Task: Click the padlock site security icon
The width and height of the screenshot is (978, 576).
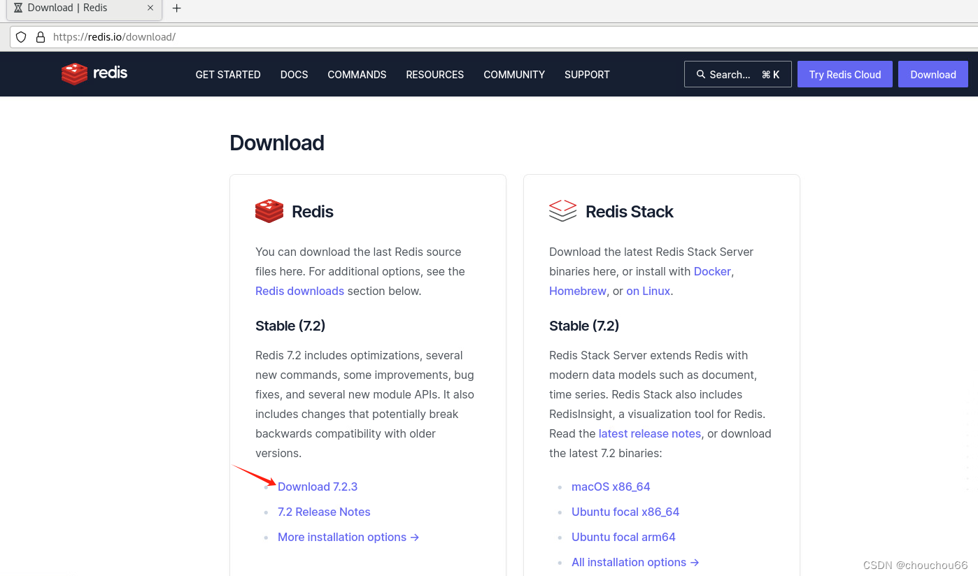Action: (41, 37)
